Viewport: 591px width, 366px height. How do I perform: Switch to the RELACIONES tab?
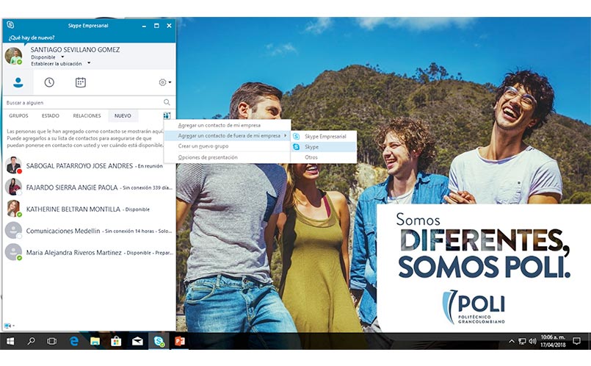pos(87,116)
